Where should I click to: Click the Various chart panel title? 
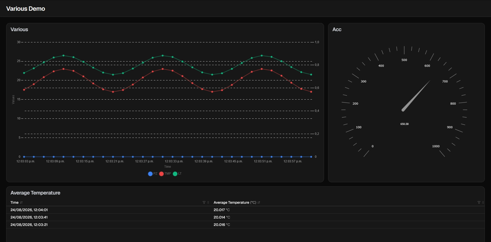[x=19, y=29]
